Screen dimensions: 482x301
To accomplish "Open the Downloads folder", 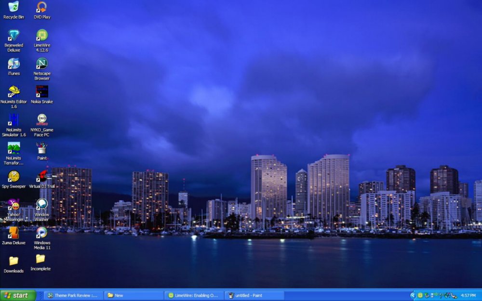I will [x=13, y=261].
